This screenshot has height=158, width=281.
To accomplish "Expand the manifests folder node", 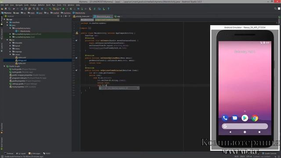I will click(7, 22).
